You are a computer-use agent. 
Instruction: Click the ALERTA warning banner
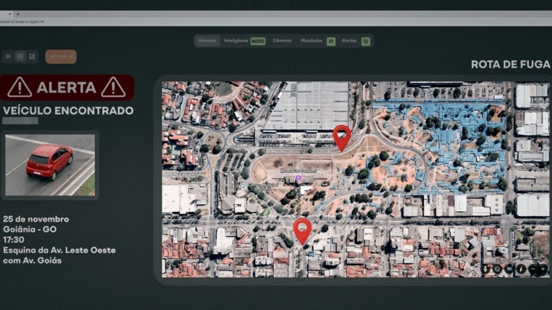coord(66,87)
